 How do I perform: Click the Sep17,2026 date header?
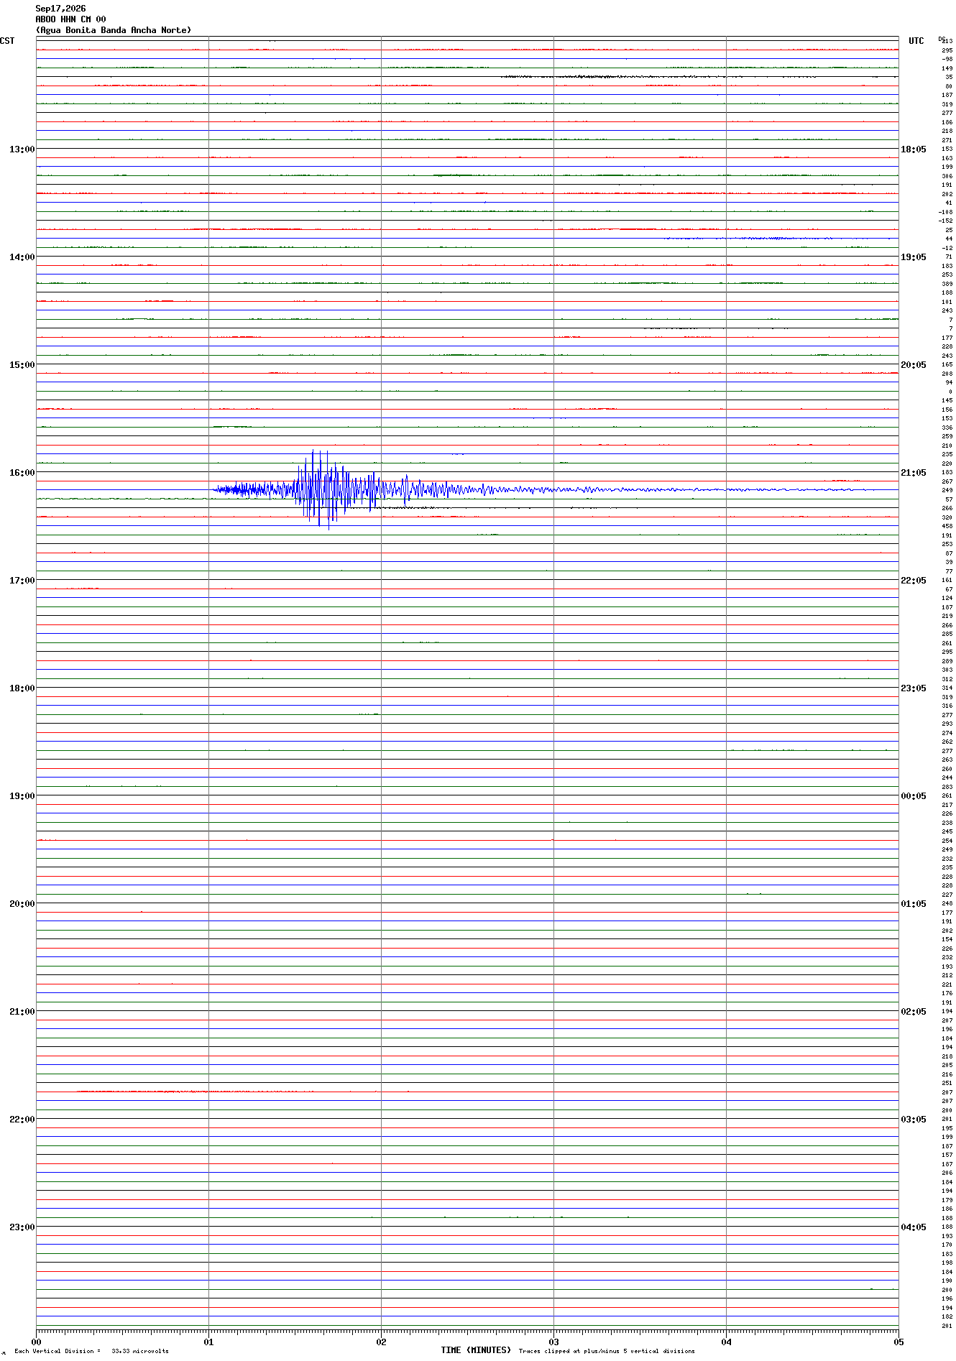[x=60, y=9]
